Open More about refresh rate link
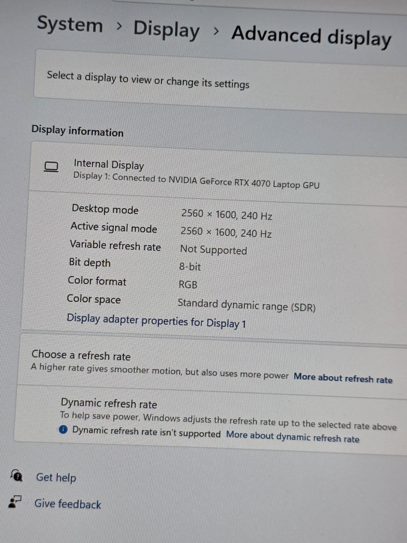407x543 pixels. click(343, 378)
